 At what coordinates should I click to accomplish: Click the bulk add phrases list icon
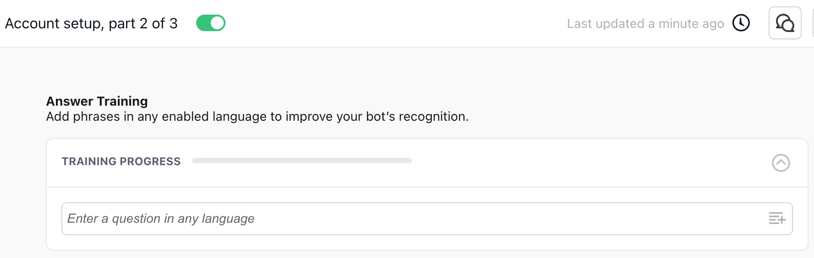777,219
